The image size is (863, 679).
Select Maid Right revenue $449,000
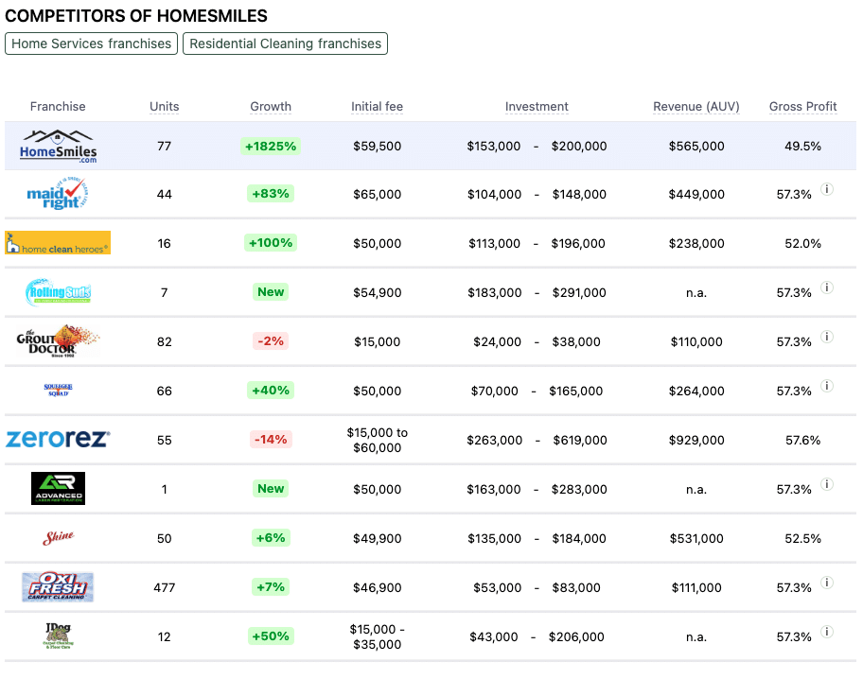pos(696,194)
